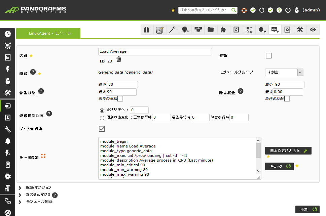This screenshot has width=326, height=216.
Task: Click the 警告状態 最小 field
Action: click(x=122, y=84)
